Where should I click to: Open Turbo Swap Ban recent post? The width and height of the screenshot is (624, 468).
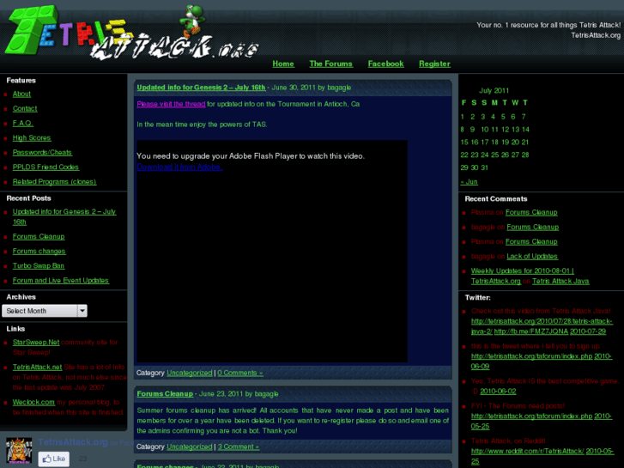(39, 265)
